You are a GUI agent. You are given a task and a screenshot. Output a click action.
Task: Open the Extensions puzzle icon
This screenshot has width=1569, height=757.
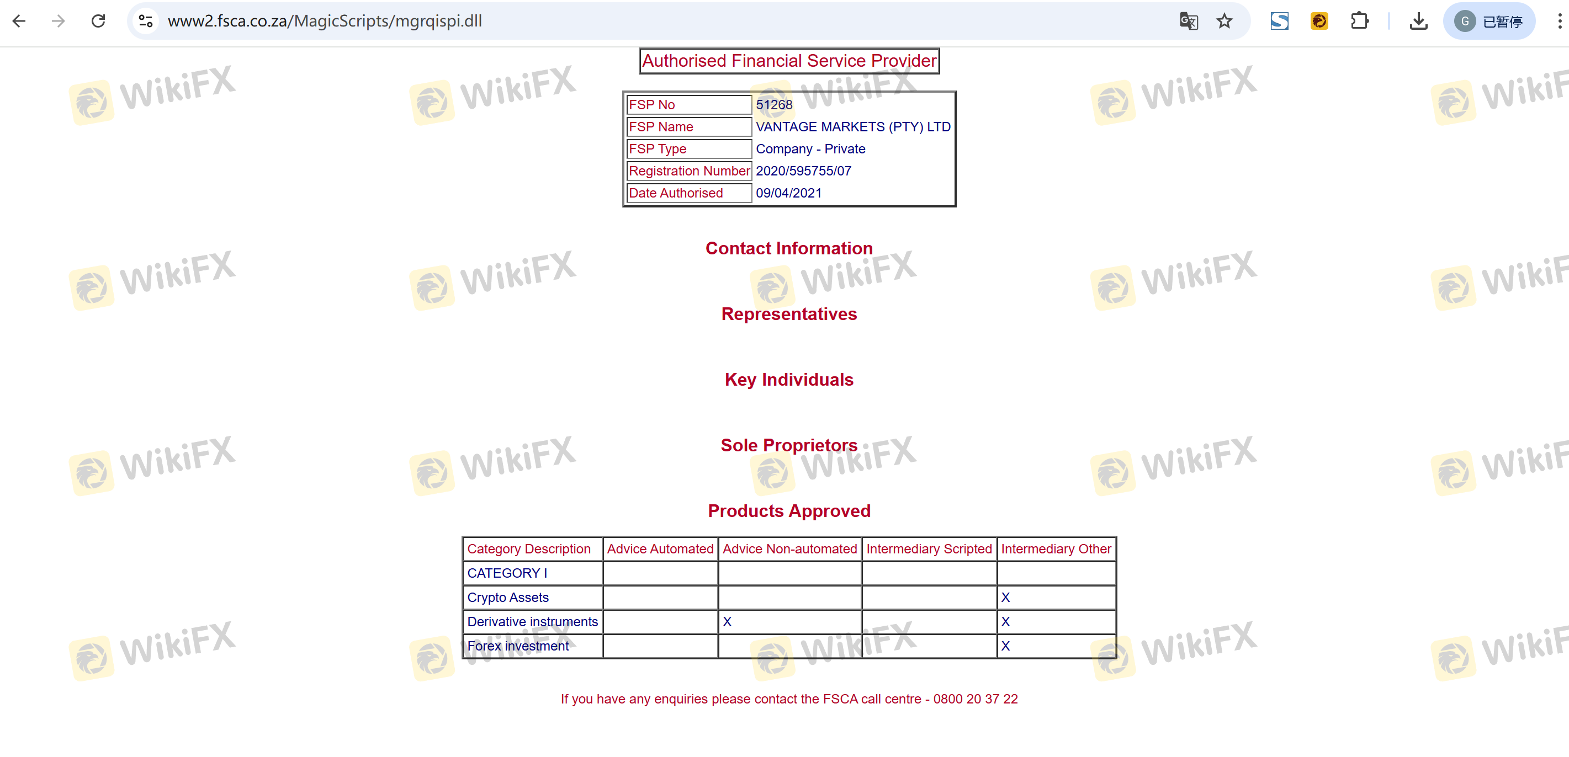pyautogui.click(x=1359, y=22)
